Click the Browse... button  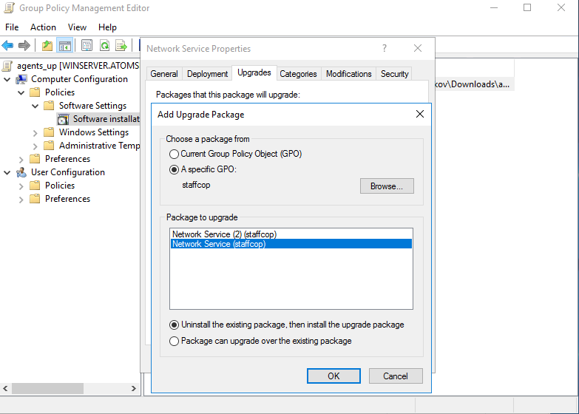(387, 186)
